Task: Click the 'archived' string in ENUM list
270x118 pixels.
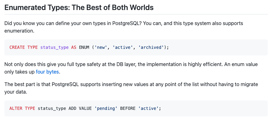Action: [x=151, y=47]
